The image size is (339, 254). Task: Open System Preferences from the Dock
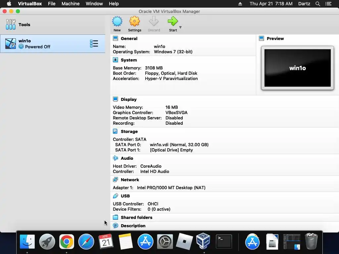(x=165, y=241)
